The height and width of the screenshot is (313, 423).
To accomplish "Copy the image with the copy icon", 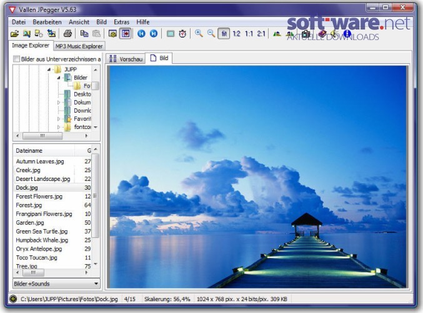I will click(84, 34).
